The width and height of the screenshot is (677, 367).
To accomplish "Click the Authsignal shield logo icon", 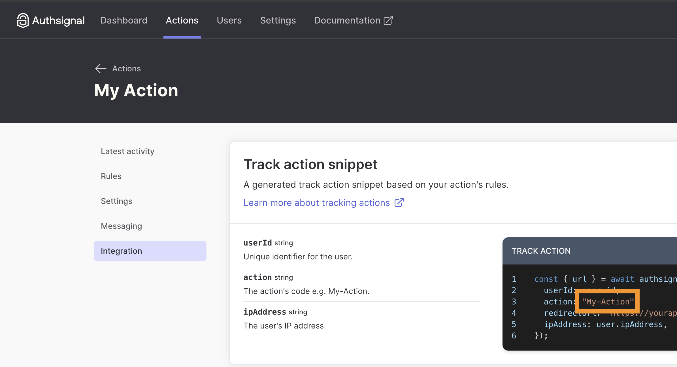I will (x=23, y=20).
